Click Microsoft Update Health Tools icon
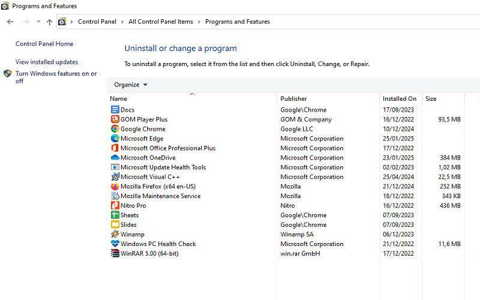480x300 pixels. click(x=115, y=167)
